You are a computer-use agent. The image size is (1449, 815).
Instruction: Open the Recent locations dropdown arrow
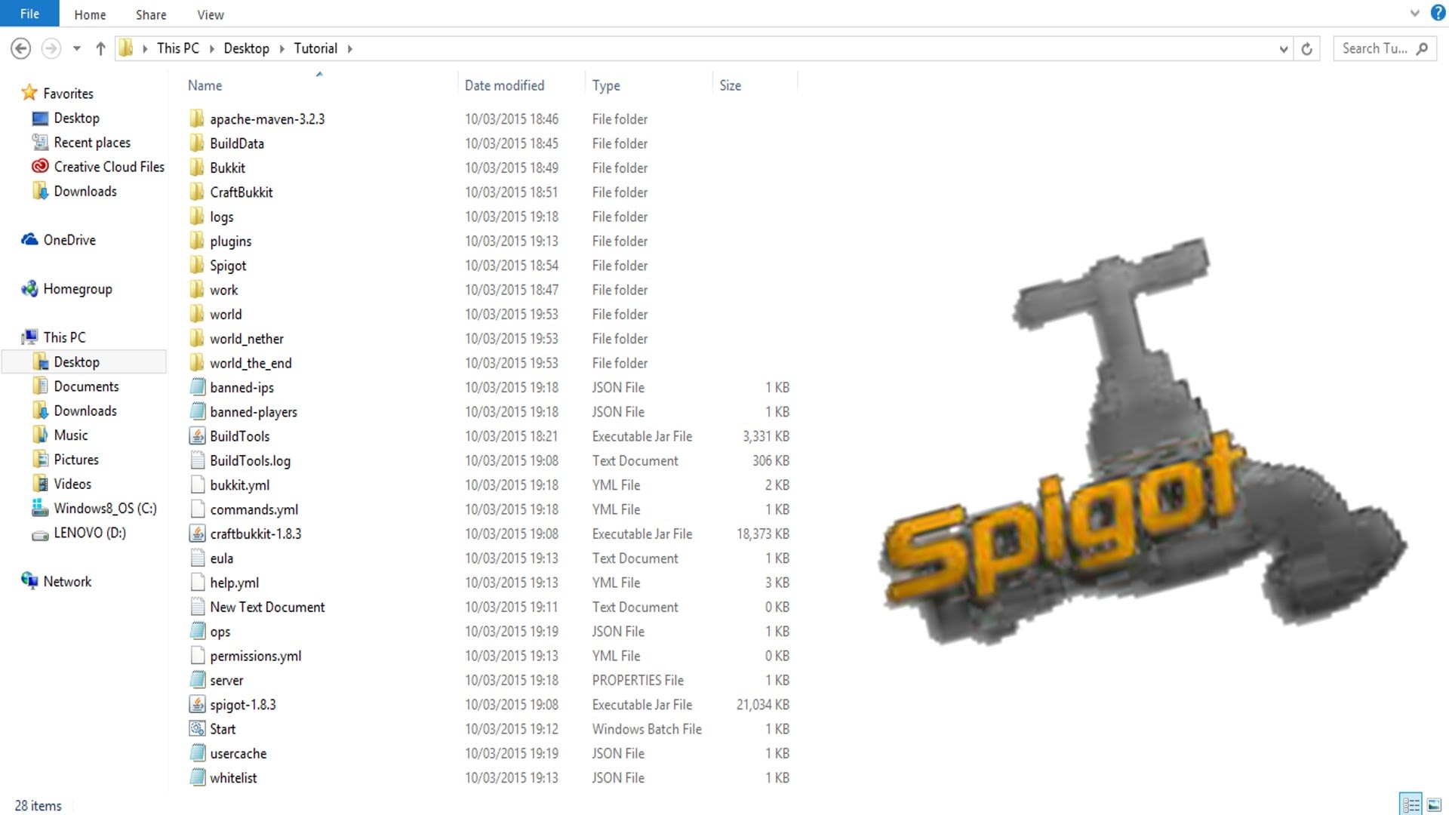click(x=76, y=49)
